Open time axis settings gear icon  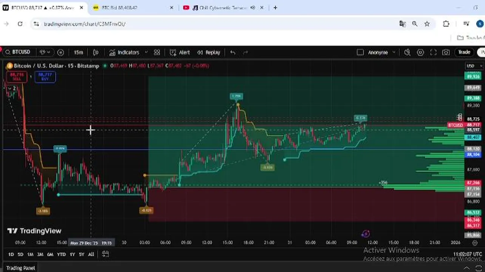(475, 243)
